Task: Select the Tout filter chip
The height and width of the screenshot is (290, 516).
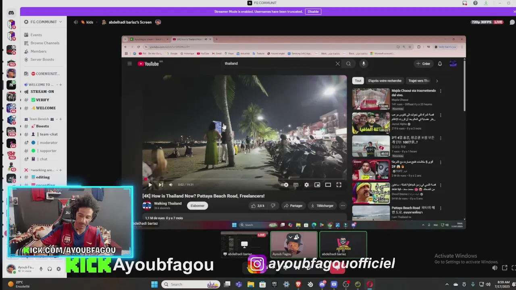Action: click(x=358, y=81)
